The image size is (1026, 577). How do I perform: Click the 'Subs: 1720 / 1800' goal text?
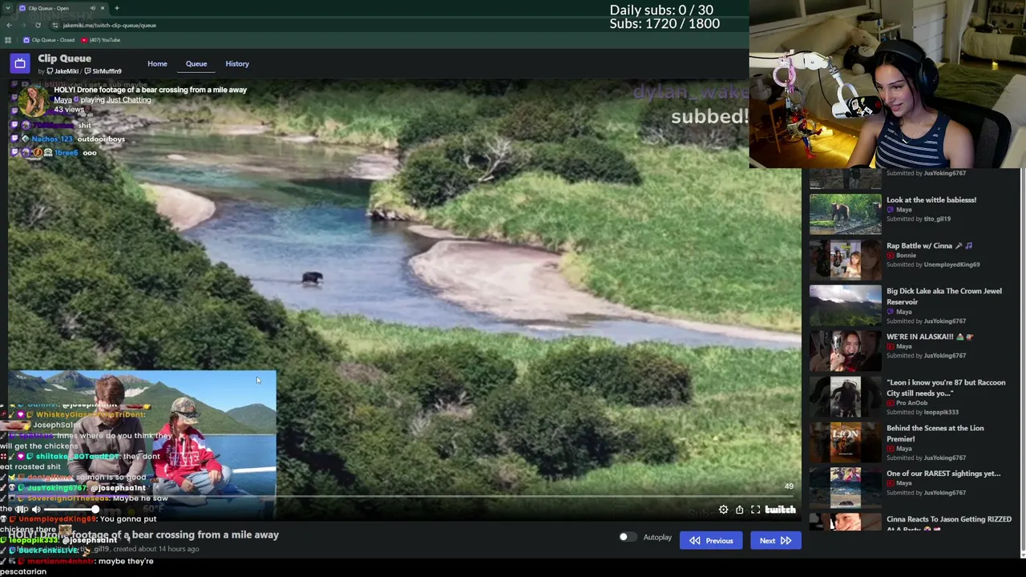664,24
